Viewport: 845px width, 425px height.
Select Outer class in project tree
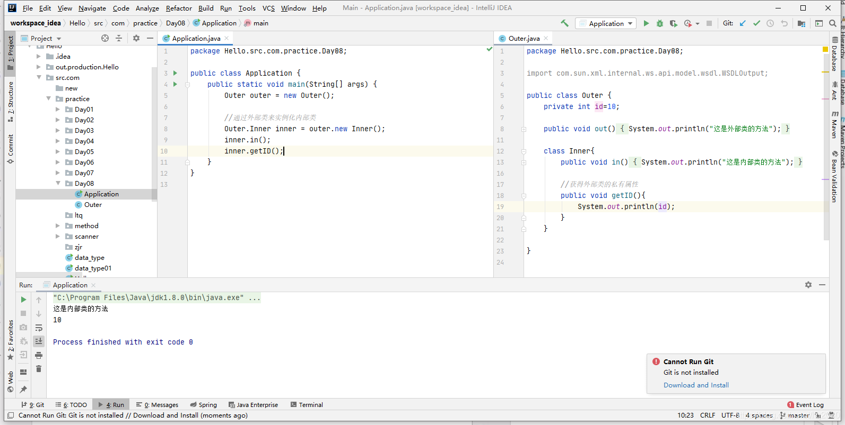point(92,204)
